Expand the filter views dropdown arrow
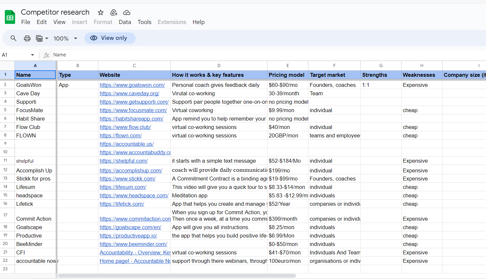The width and height of the screenshot is (486, 279). 47,38
